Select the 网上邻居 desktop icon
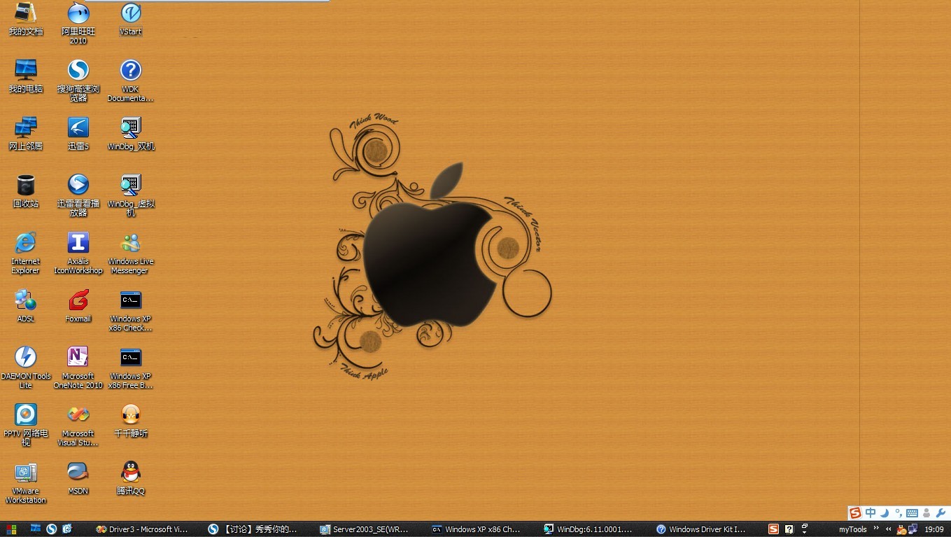951x537 pixels. 26,134
